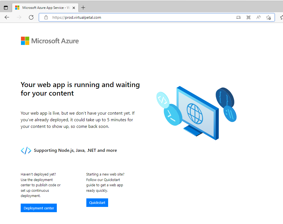Screen dimensions: 283x224
Task: Click the heading 'Your web app is running'
Action: (80, 89)
